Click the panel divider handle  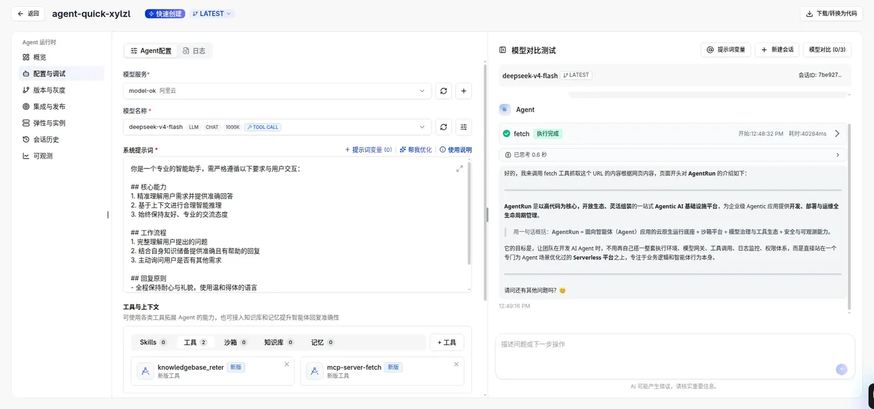pos(488,214)
